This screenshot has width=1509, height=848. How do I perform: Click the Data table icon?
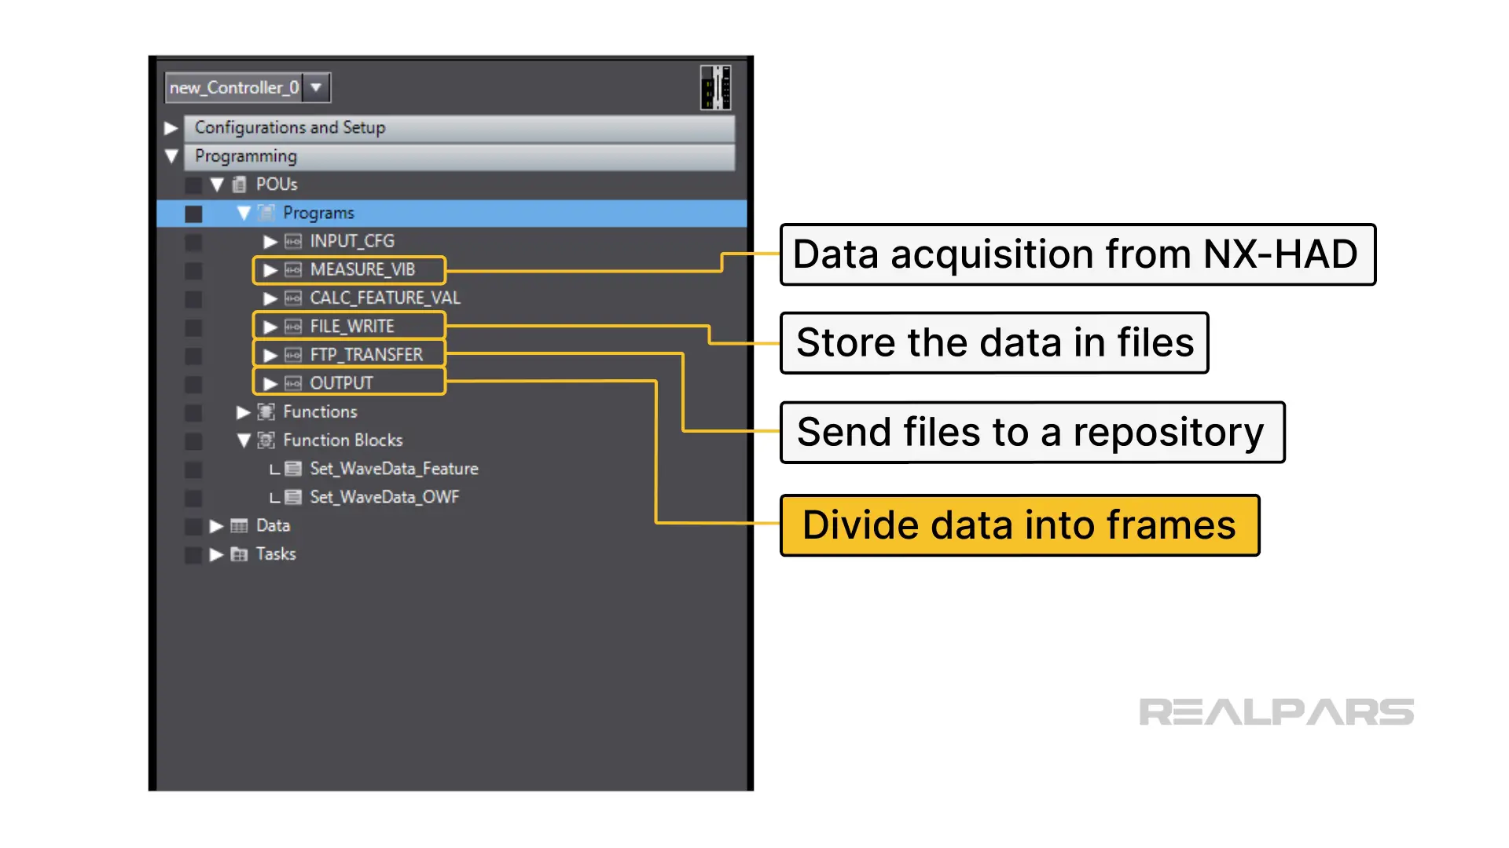239,525
